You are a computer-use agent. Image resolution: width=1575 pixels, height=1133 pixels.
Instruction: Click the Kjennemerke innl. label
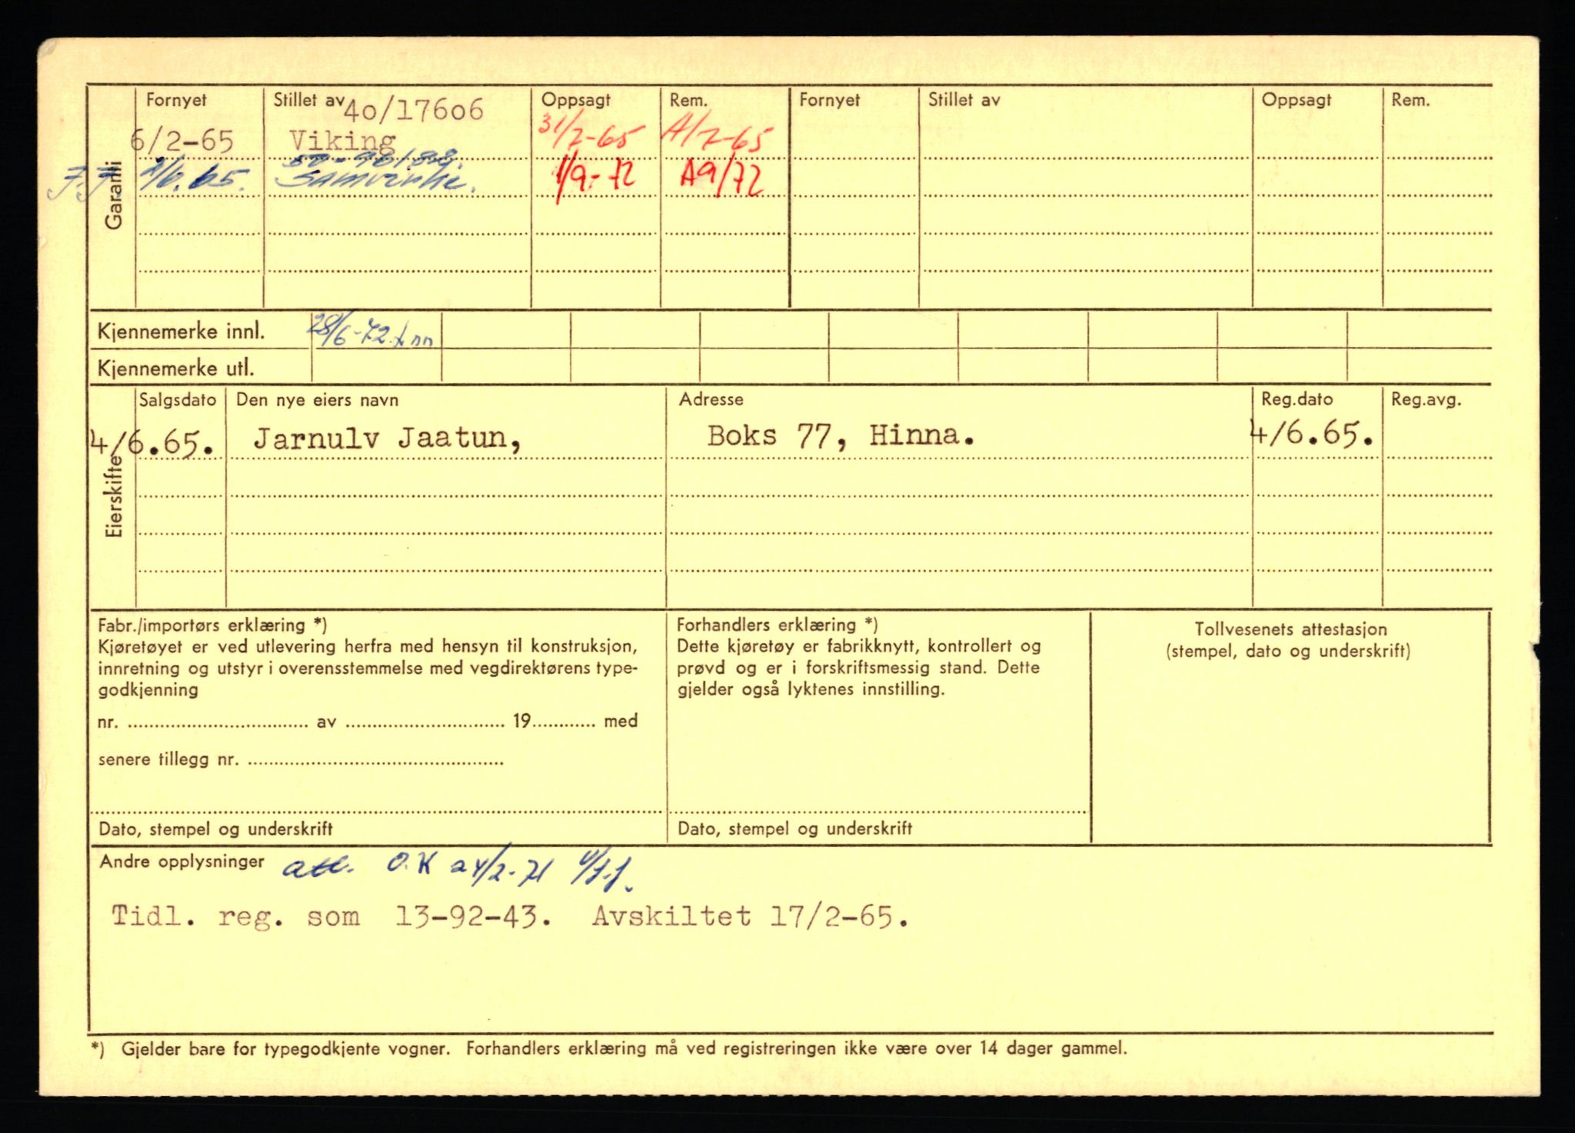(181, 332)
